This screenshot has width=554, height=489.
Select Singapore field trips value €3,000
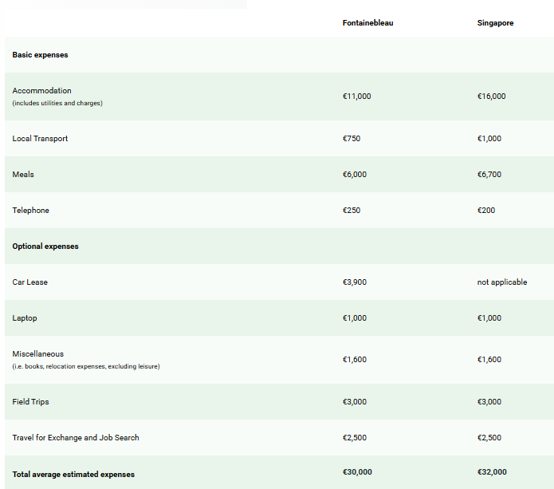pos(489,402)
